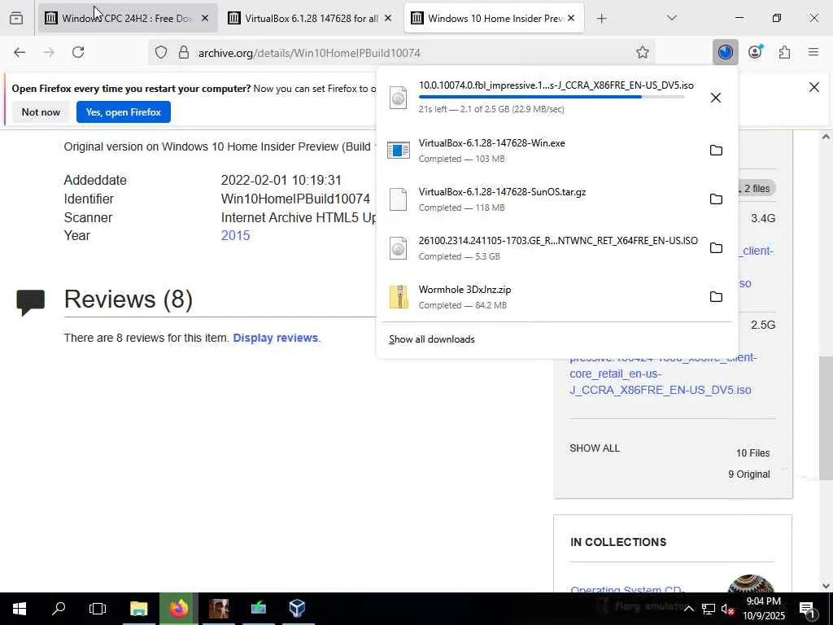Click the archive.org address bar
Viewport: 833px width, 625px height.
(x=403, y=53)
